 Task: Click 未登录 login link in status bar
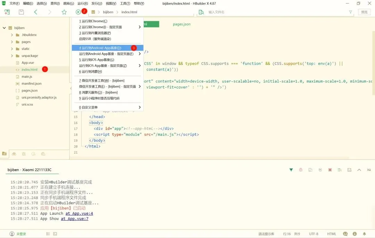pyautogui.click(x=21, y=234)
